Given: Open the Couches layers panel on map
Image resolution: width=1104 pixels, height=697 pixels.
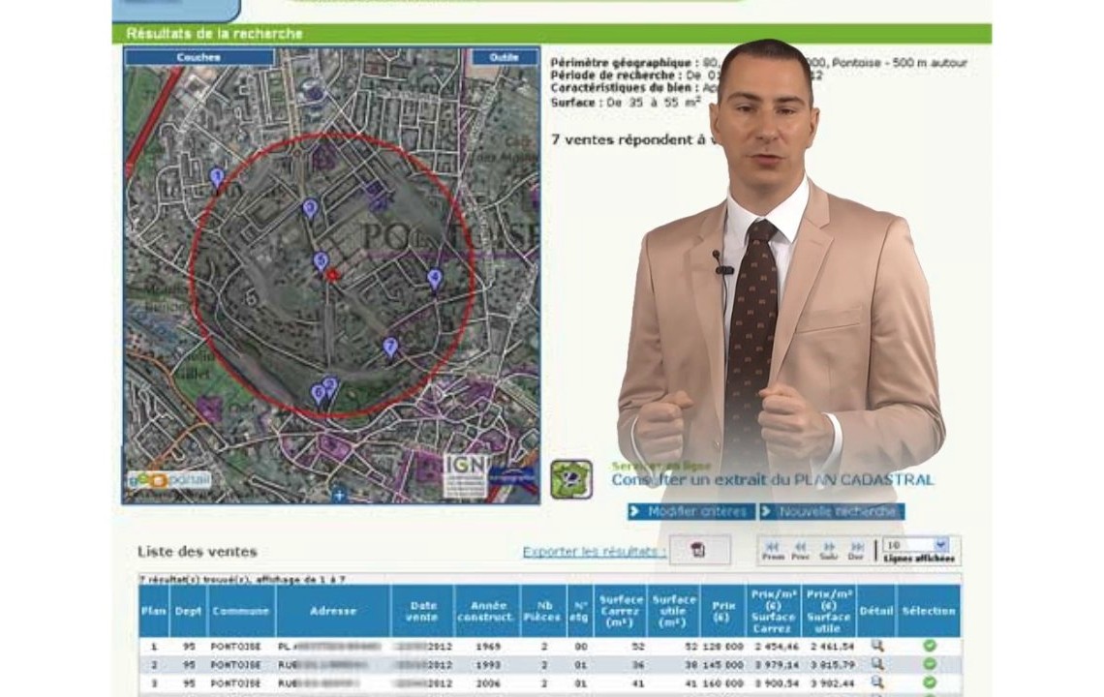Looking at the screenshot, I should pyautogui.click(x=199, y=58).
